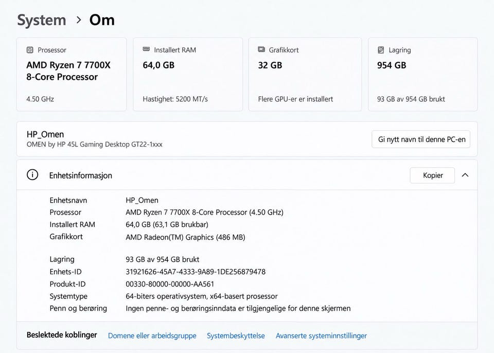Click the installed RAM icon

click(146, 49)
